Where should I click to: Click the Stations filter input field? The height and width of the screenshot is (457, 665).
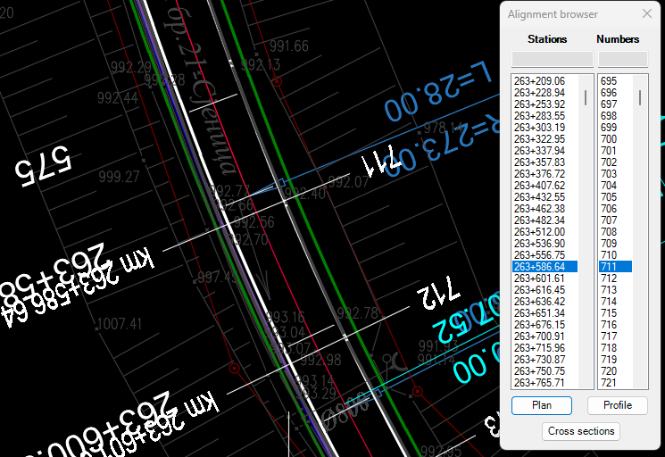552,59
